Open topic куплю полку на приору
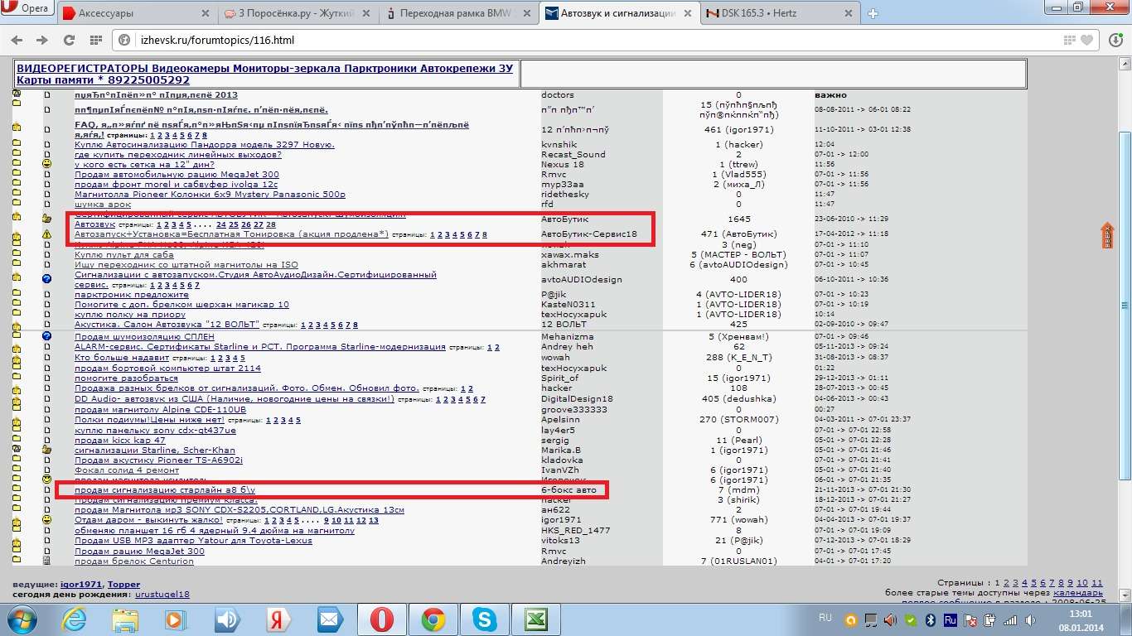Image resolution: width=1132 pixels, height=636 pixels. (130, 315)
